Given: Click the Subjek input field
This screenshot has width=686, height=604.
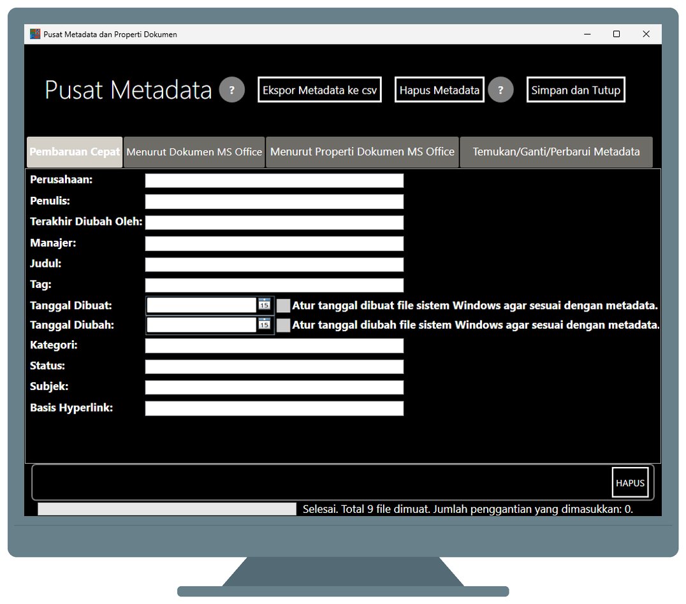Looking at the screenshot, I should (274, 387).
